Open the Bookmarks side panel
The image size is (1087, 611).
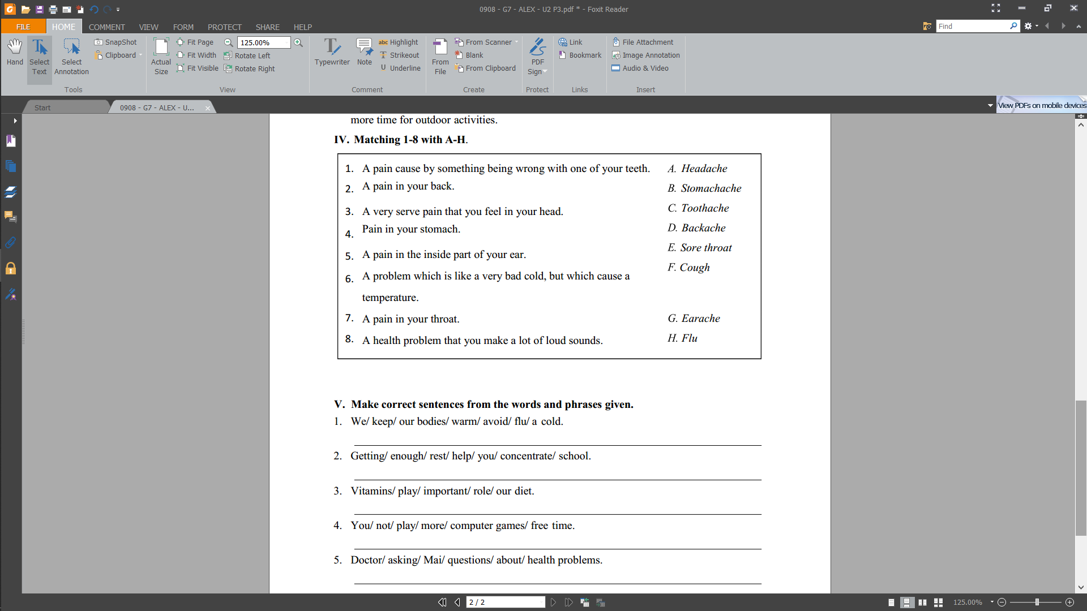coord(11,141)
